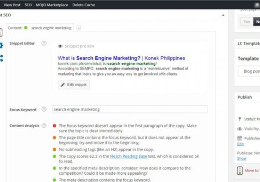The height and width of the screenshot is (182, 260).
Task: Click the visibility eye icon in Publish box
Action: tap(240, 129)
